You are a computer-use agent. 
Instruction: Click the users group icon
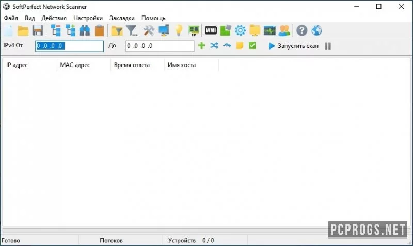click(x=284, y=30)
